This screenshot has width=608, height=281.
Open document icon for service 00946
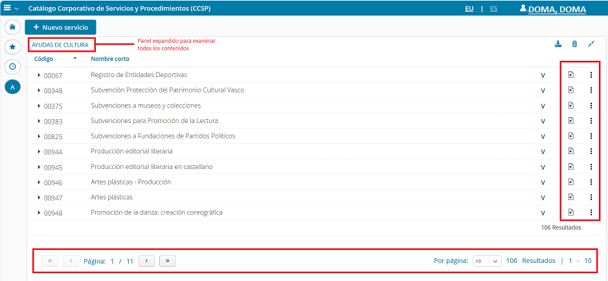pyautogui.click(x=571, y=182)
